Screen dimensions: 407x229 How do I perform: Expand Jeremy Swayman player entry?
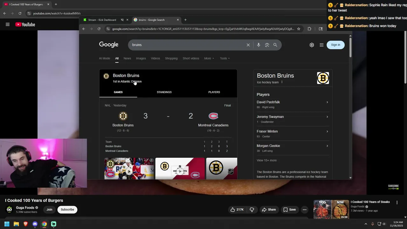[x=292, y=119]
